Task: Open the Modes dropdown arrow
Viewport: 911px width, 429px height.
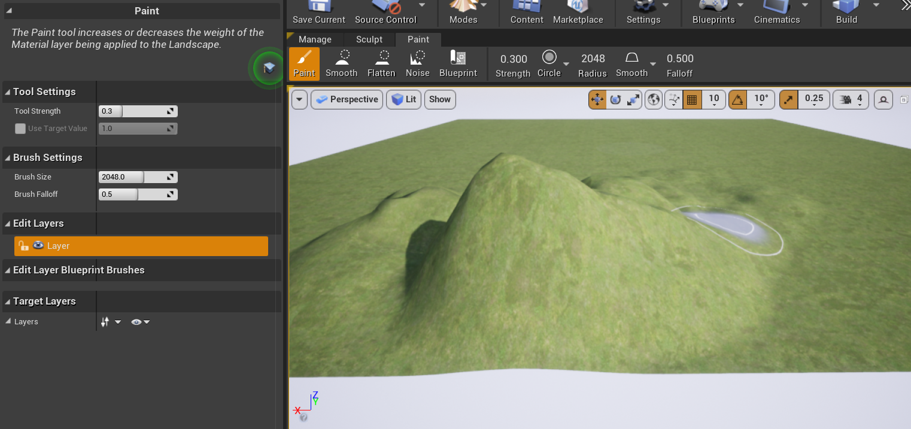Action: [x=484, y=5]
